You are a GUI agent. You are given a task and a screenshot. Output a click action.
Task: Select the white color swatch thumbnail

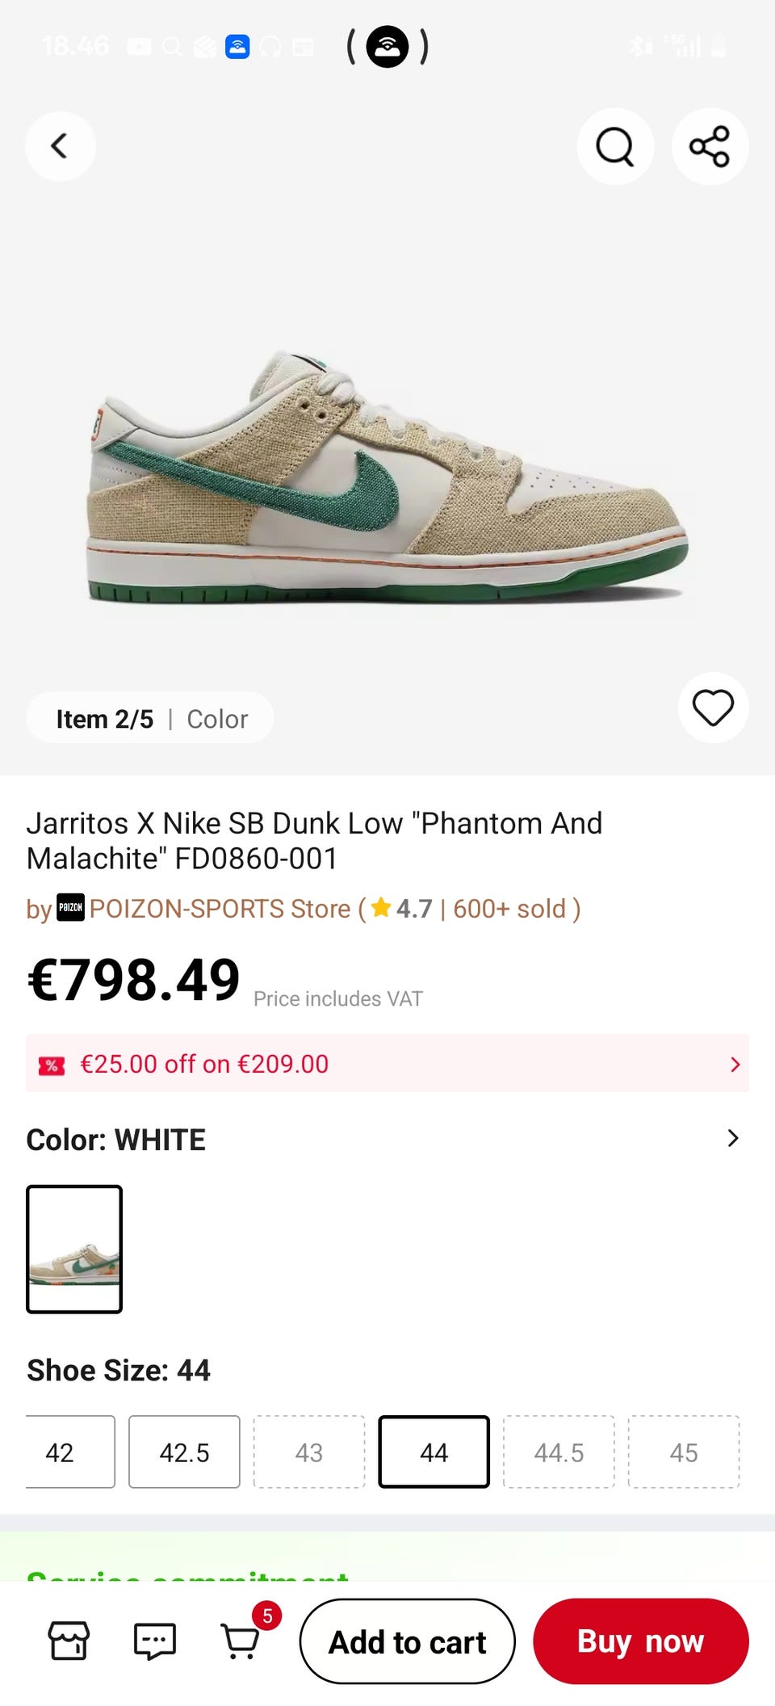(x=74, y=1249)
